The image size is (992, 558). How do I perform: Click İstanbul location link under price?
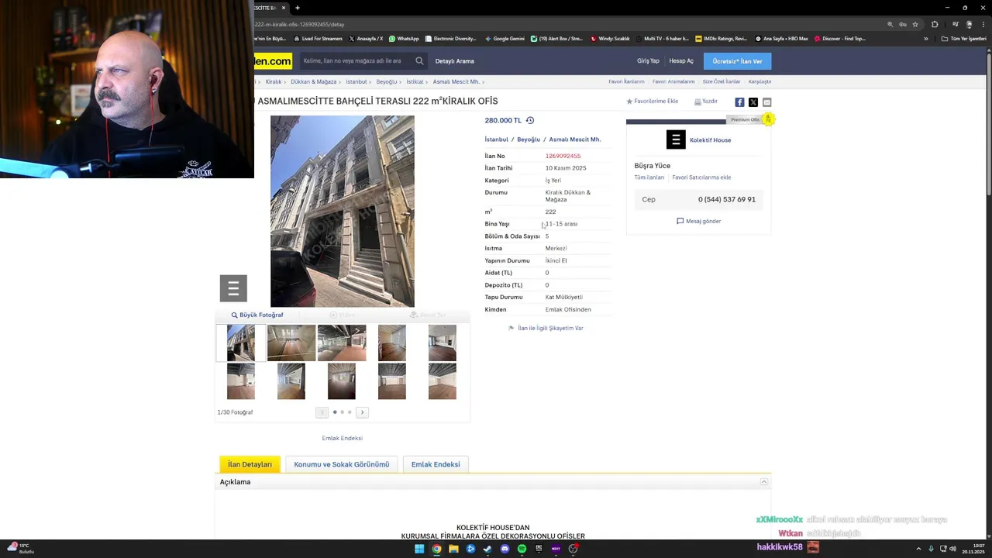coord(496,139)
